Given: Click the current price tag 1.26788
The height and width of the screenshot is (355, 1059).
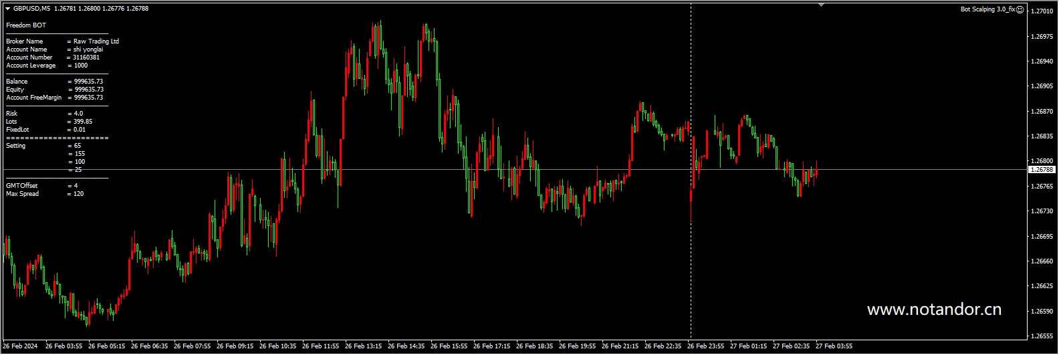Looking at the screenshot, I should coord(1042,169).
